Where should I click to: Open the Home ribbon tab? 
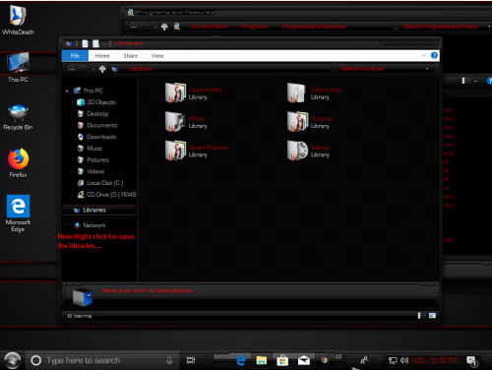102,56
